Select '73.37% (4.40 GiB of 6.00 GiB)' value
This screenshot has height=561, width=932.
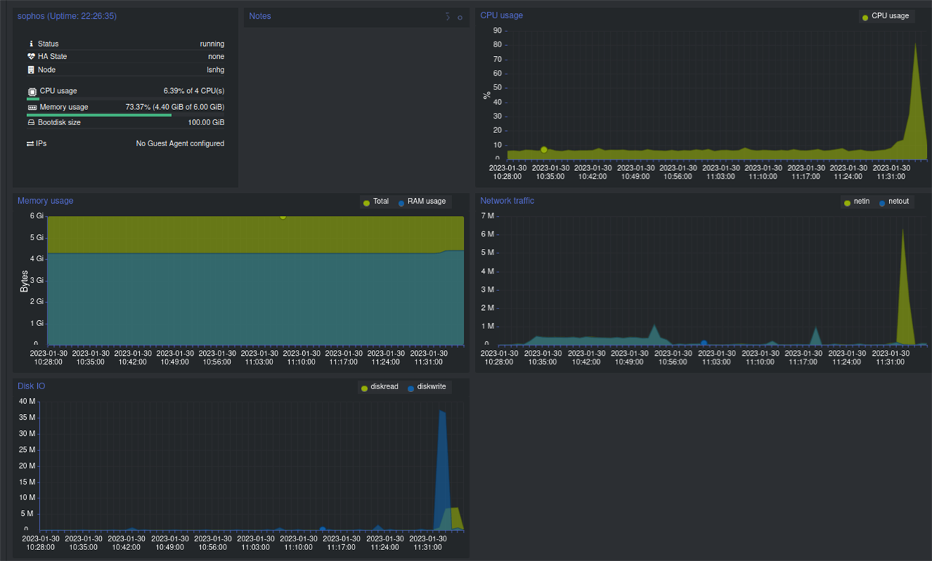(x=175, y=107)
